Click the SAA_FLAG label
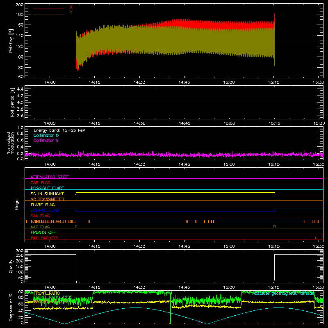Viewport: 328px width, 328px height. click(40, 216)
